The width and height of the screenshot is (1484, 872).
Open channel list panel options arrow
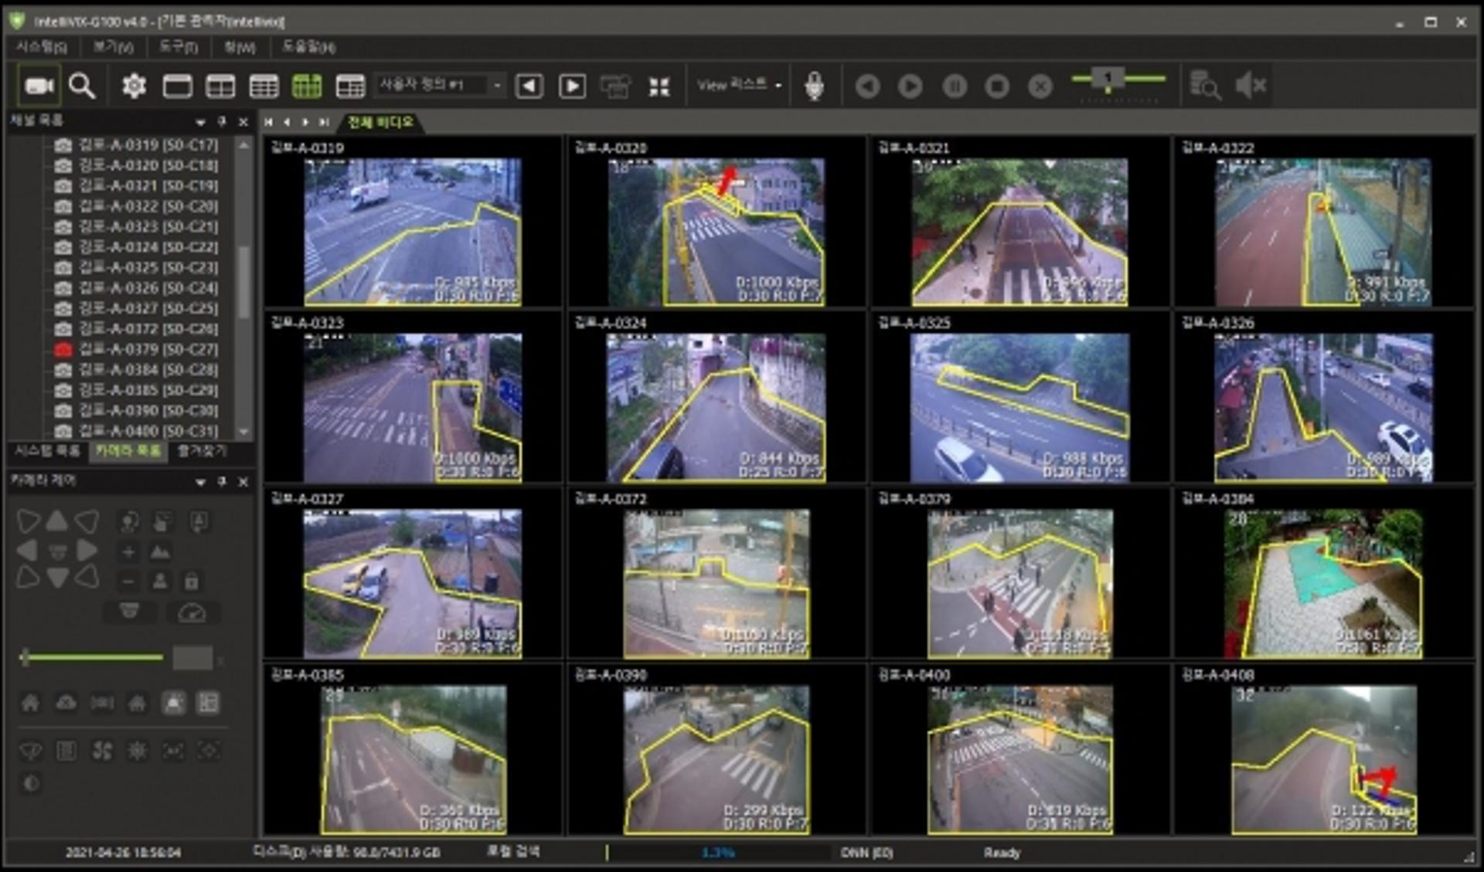200,122
